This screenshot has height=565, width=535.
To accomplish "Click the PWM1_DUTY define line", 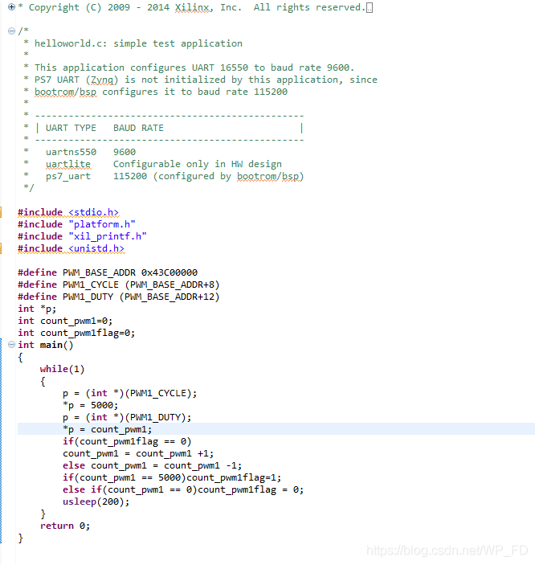I will point(118,297).
